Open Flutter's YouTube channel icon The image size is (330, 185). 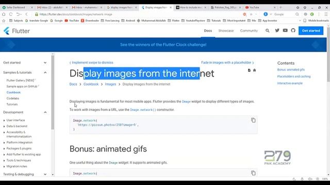285,30
